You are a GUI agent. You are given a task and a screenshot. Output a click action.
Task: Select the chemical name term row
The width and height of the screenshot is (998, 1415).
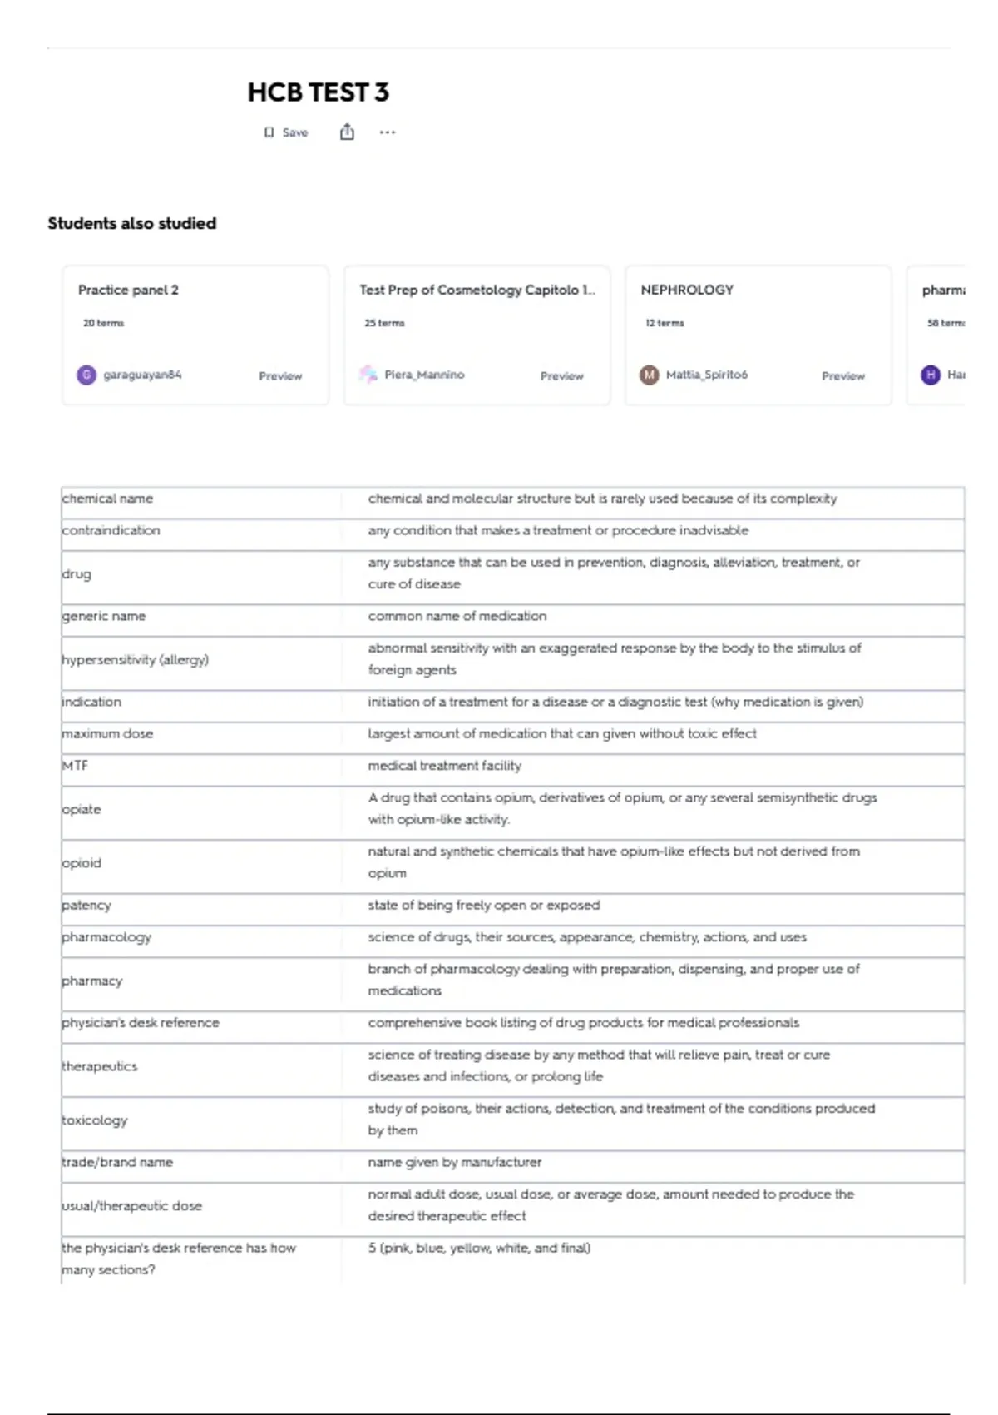[512, 499]
